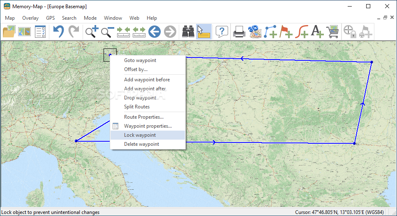Open the 3D view

point(254,32)
